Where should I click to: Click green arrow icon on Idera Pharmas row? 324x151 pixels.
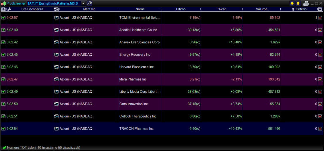pos(3,79)
